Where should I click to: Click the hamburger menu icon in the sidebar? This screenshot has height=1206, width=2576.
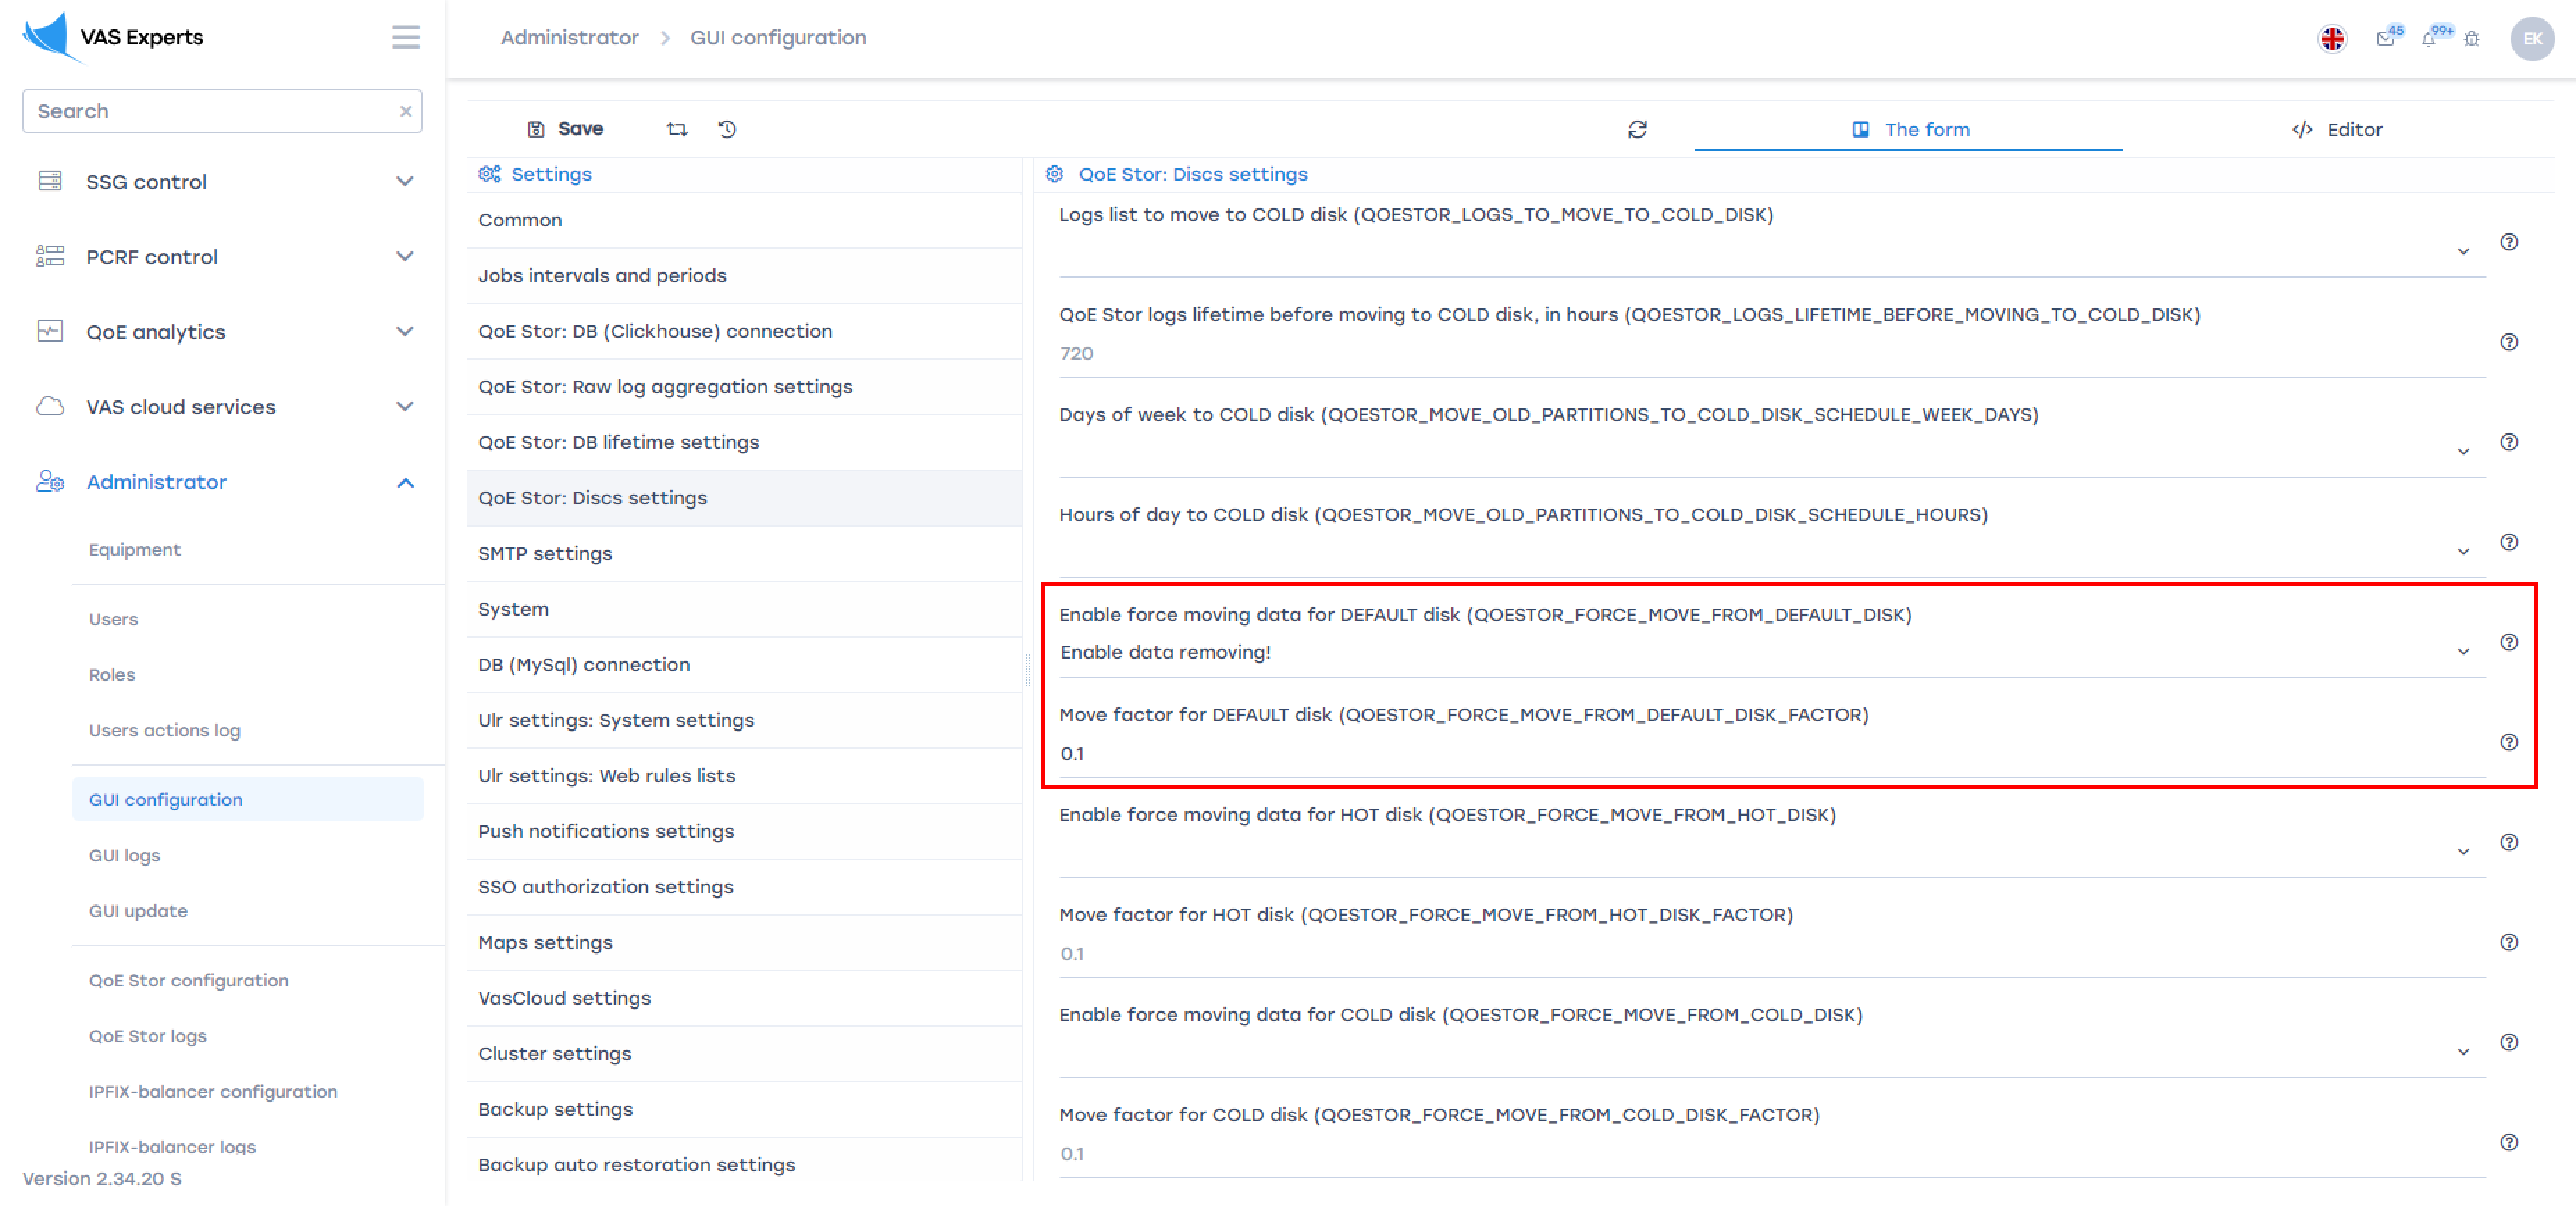[405, 37]
